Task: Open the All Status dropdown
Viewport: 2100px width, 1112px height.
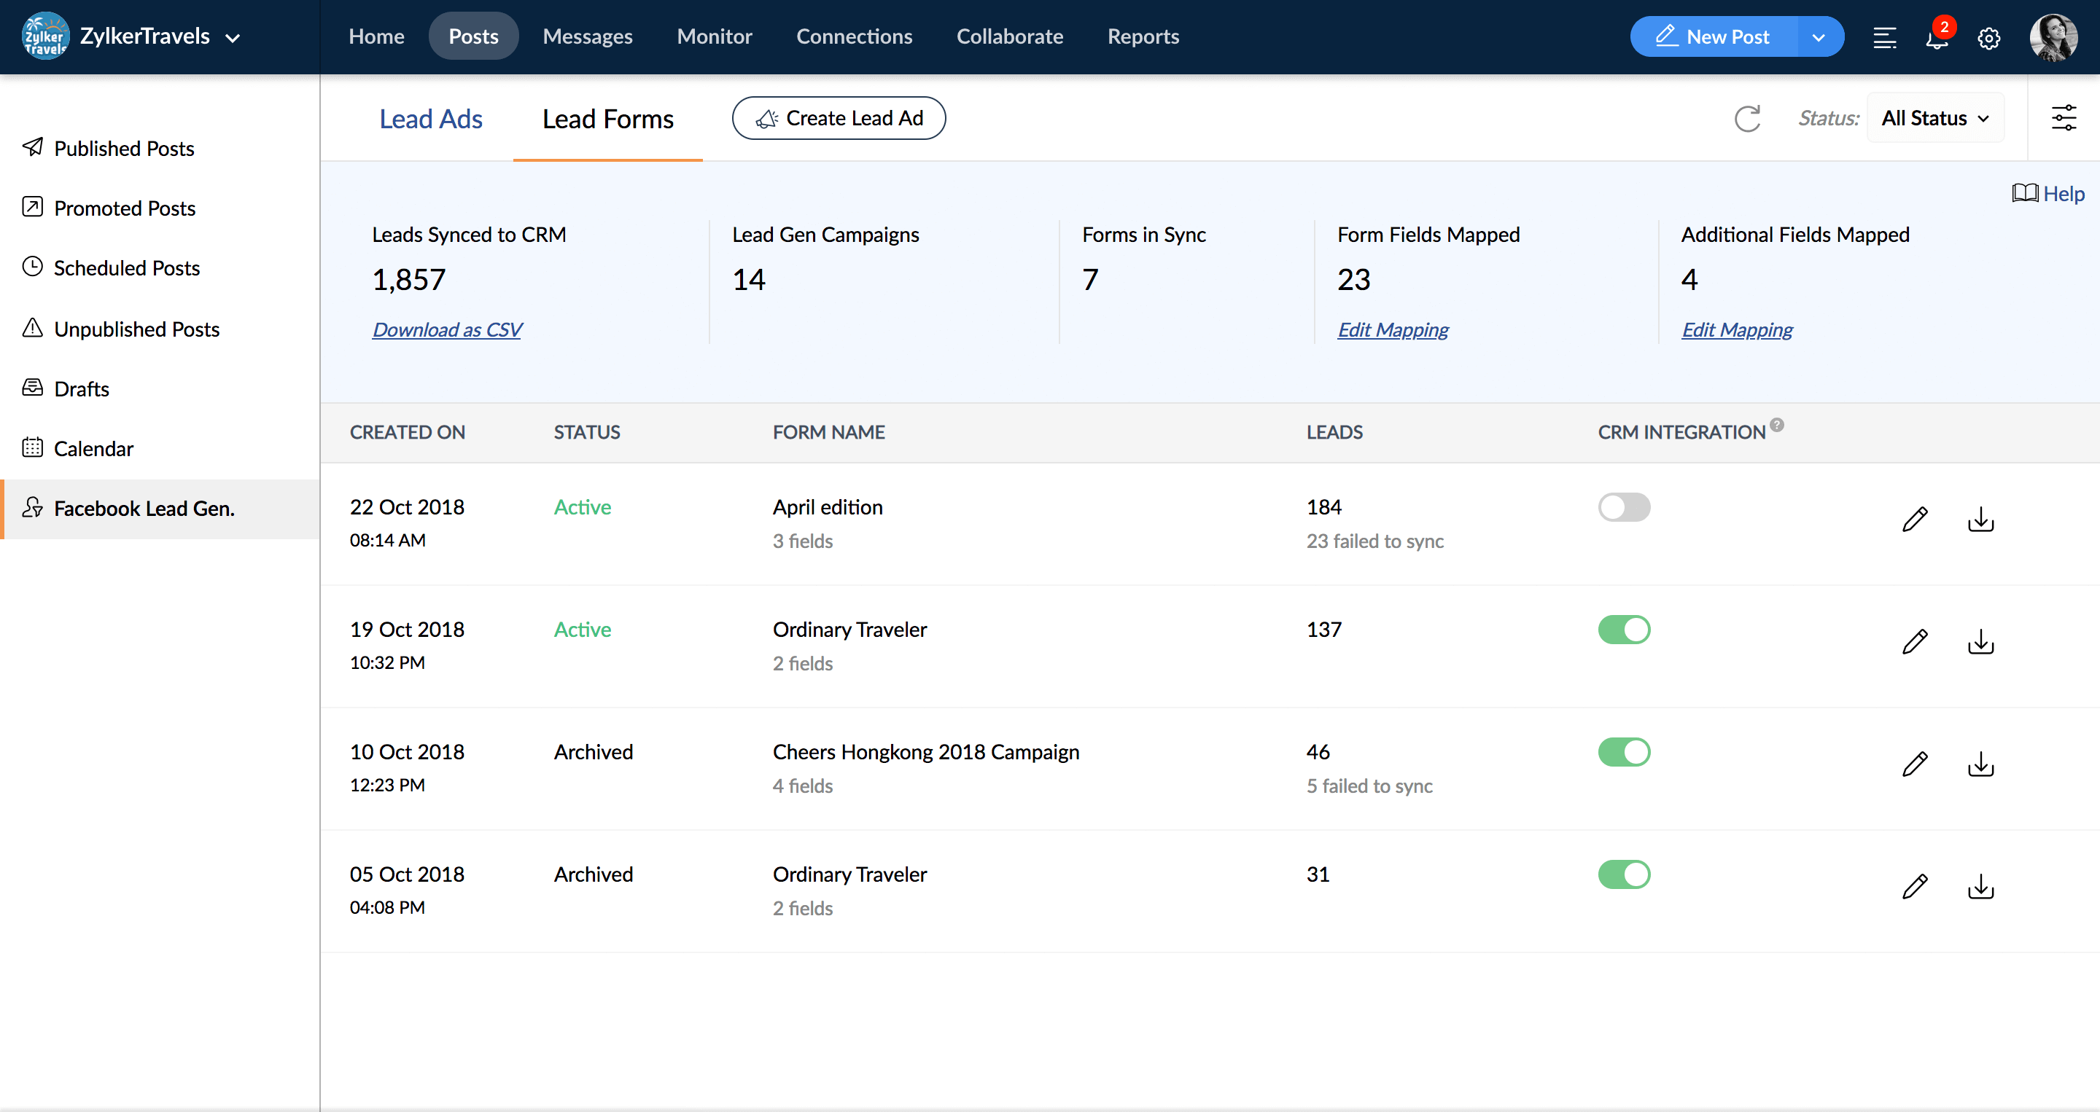Action: 1934,117
